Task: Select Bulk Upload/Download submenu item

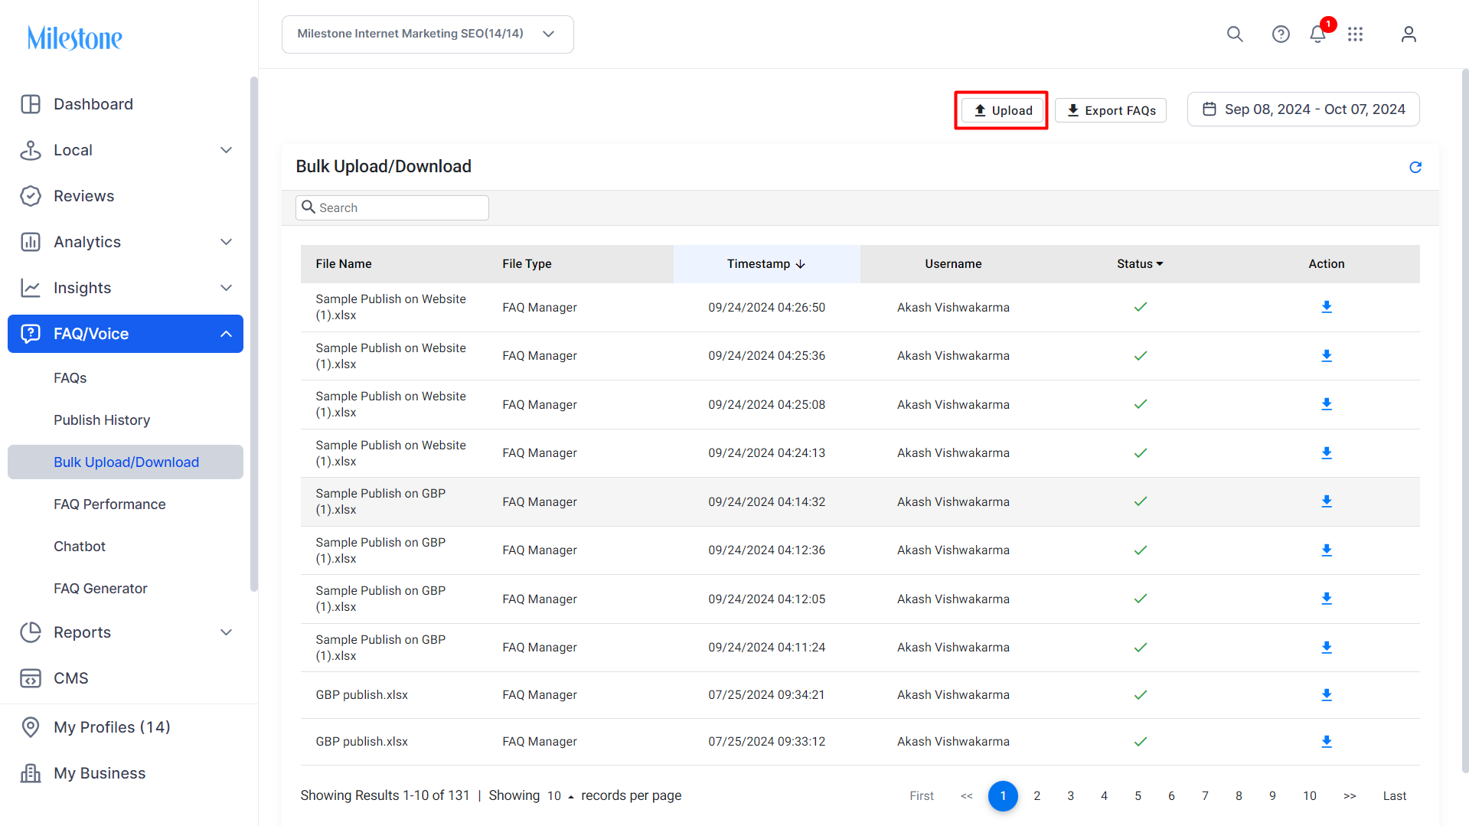Action: (x=126, y=462)
